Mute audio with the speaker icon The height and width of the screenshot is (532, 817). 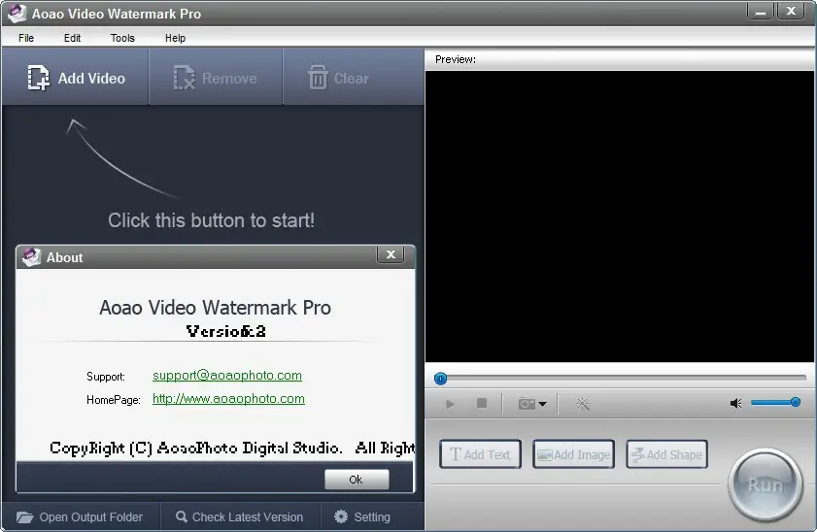(735, 404)
